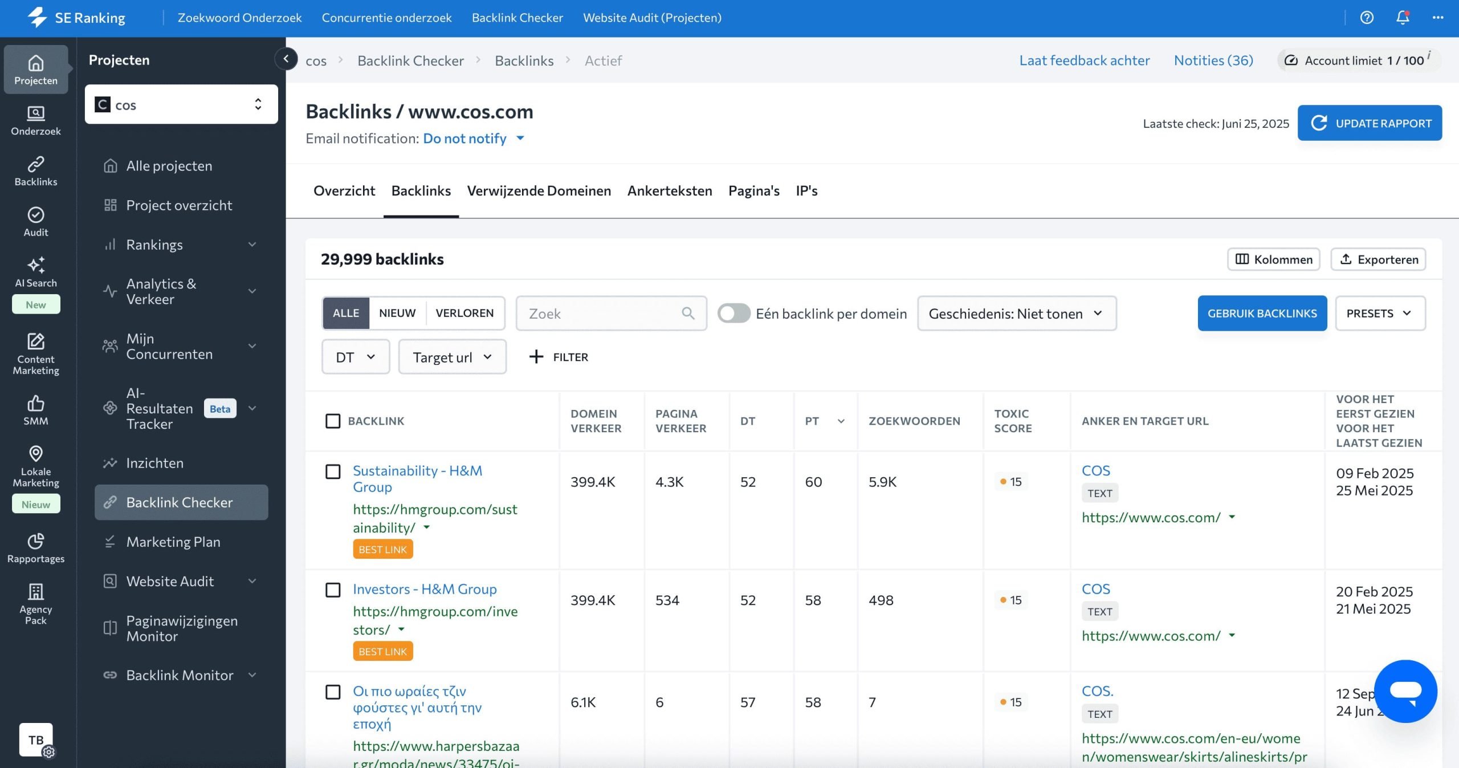Click the Exporteren button
The image size is (1459, 768).
1378,259
